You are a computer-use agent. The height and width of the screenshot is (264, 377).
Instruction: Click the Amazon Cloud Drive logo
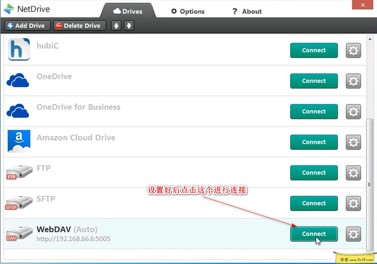[19, 141]
